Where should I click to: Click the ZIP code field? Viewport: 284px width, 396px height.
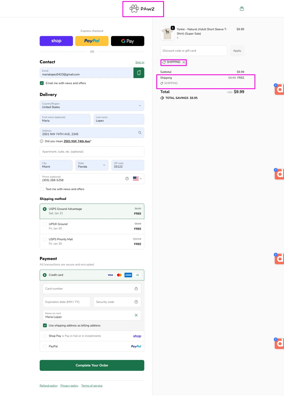click(x=128, y=165)
